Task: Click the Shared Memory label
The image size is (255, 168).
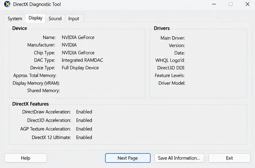Action: [x=44, y=91]
